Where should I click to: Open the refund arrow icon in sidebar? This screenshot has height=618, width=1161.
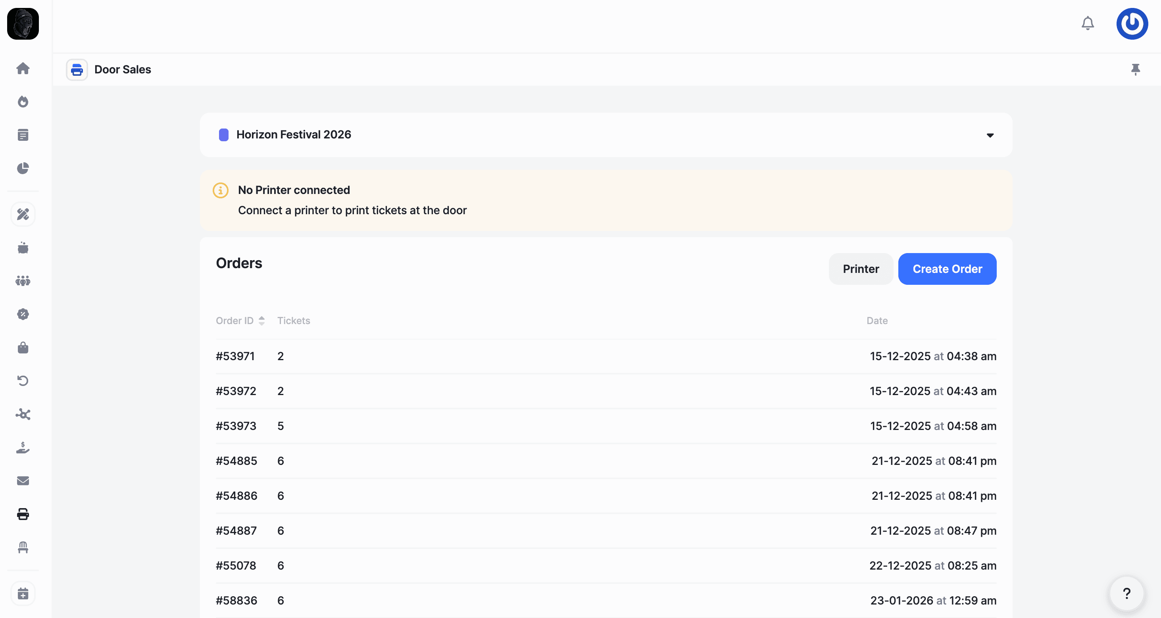point(23,381)
